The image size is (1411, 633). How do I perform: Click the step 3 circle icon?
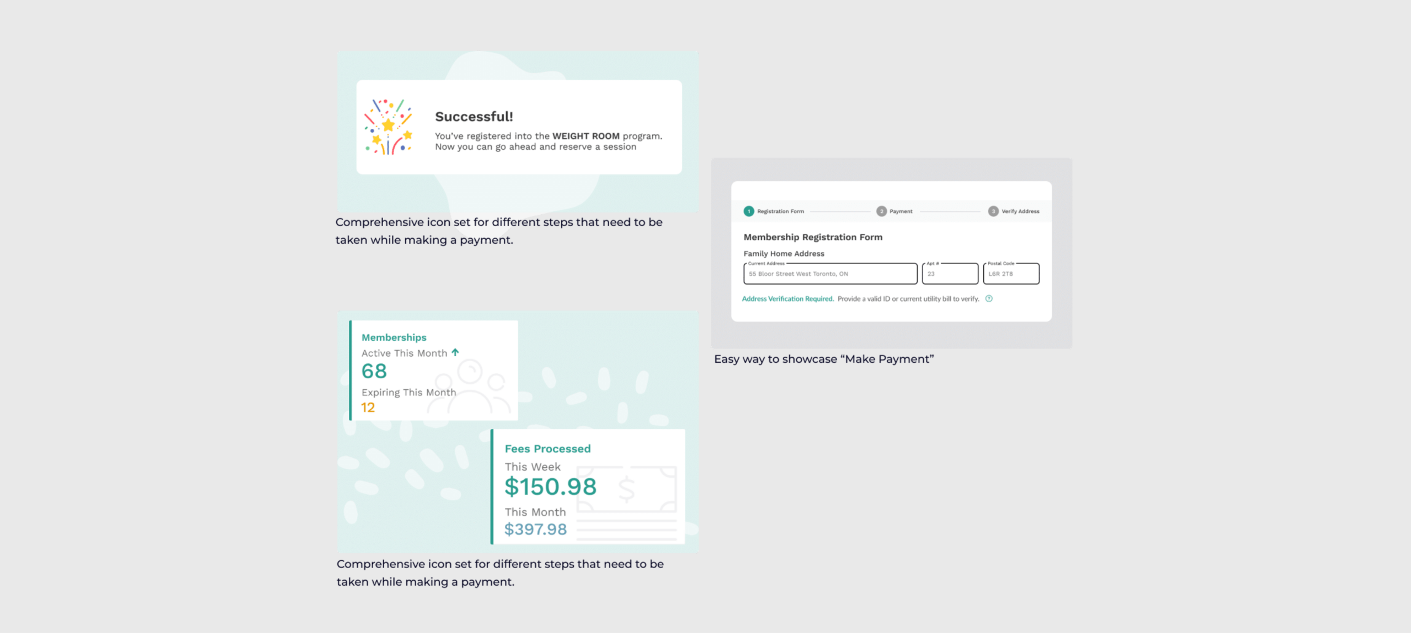993,211
